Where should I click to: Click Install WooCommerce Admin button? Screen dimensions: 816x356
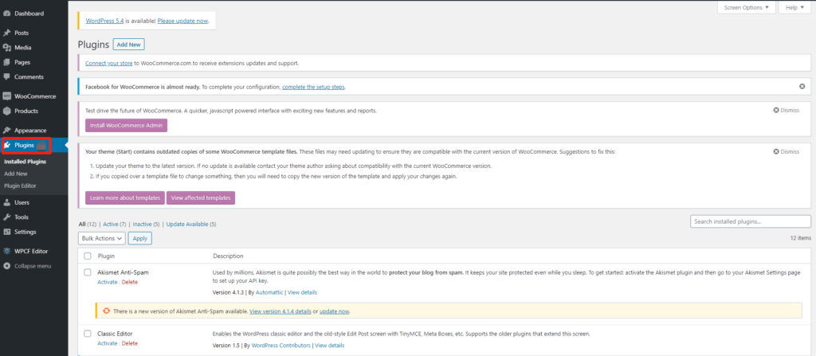point(127,125)
